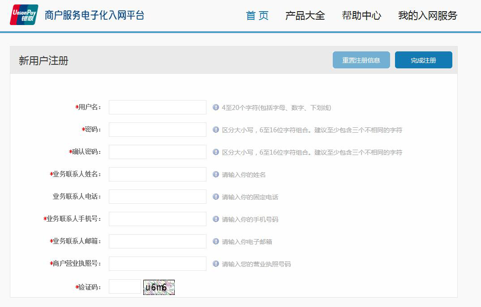Open the 首页 navigation tab
Image resolution: width=481 pixels, height=307 pixels.
pyautogui.click(x=257, y=16)
